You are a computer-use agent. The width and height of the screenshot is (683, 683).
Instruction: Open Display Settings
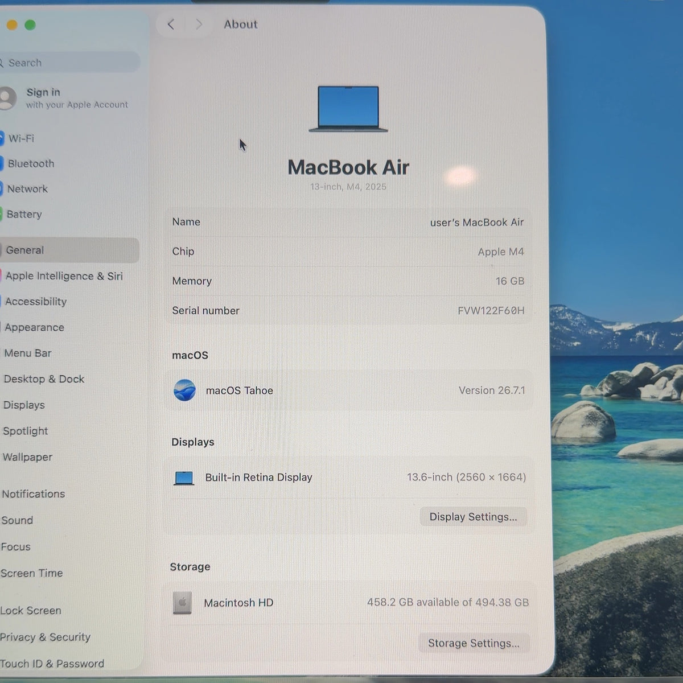click(474, 517)
